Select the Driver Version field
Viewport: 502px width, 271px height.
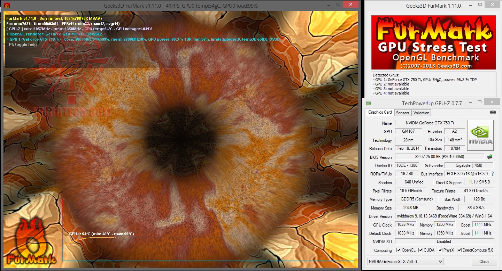click(x=444, y=216)
